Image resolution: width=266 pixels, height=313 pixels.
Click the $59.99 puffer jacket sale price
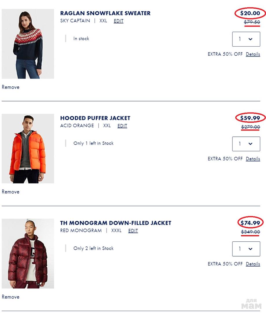tap(250, 118)
